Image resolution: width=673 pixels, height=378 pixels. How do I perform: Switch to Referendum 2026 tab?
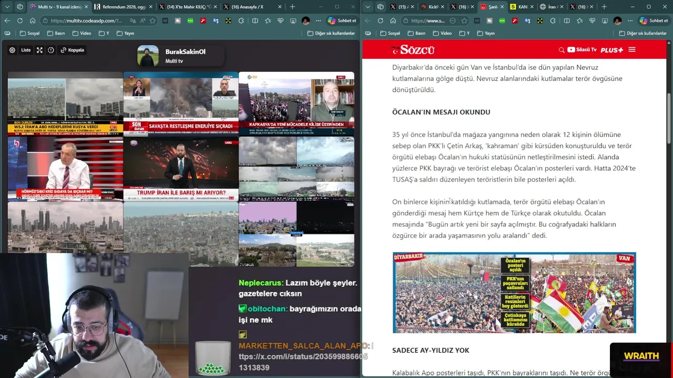click(123, 7)
